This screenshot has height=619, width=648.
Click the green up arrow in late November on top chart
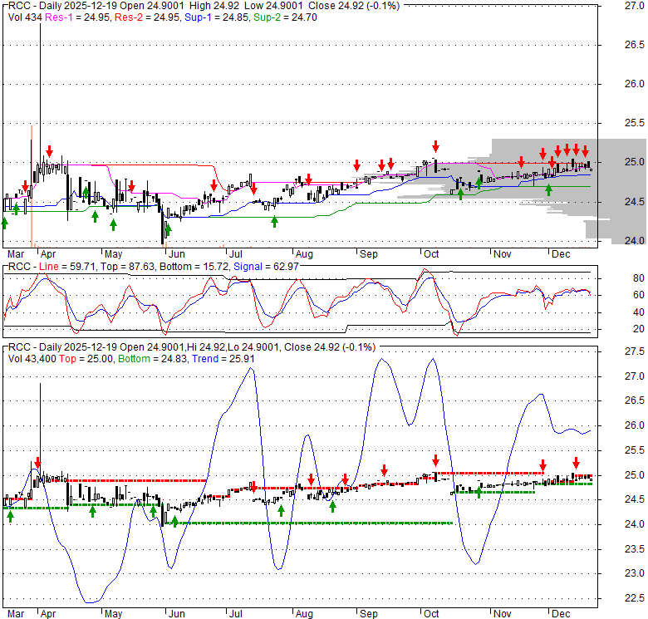tap(548, 189)
